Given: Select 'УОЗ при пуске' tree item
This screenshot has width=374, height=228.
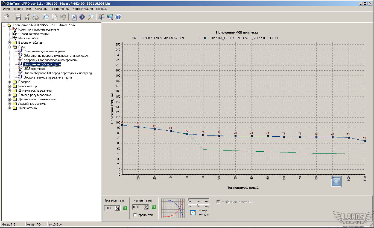Looking at the screenshot, I should point(34,69).
